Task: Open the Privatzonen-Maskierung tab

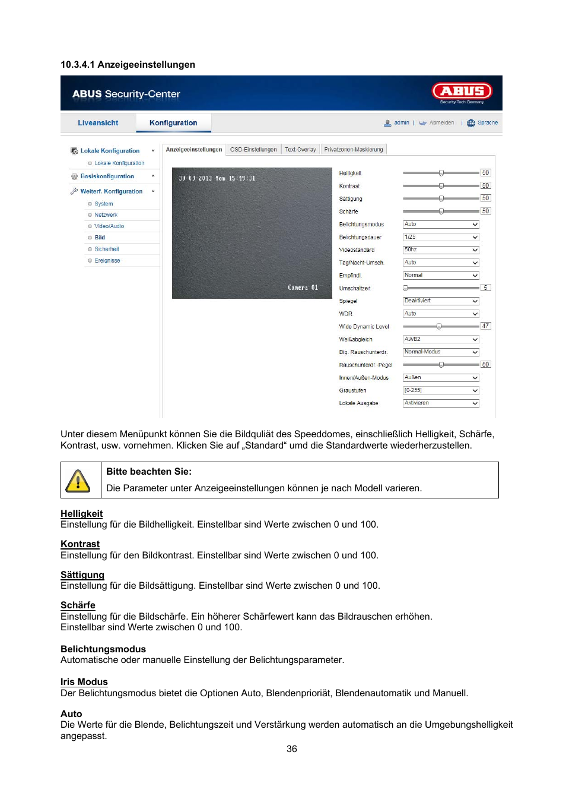Action: point(354,150)
